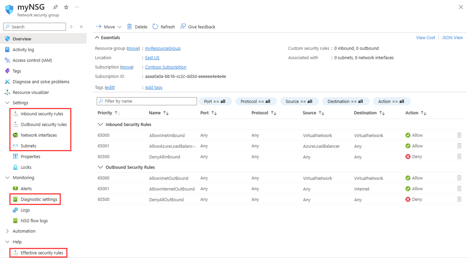Open the Move menu

pos(108,27)
